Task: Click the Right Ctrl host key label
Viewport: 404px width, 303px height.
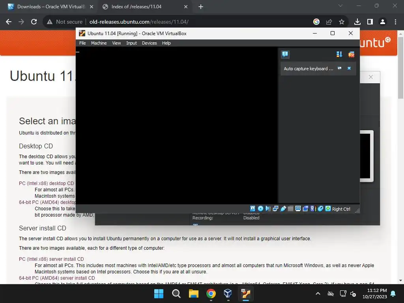Action: coord(341,209)
